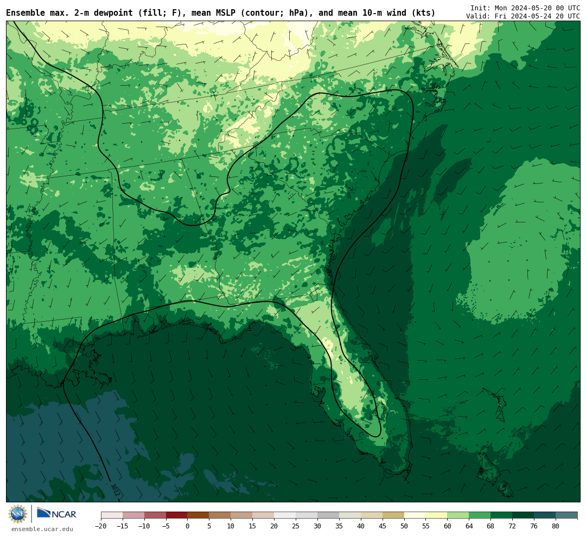
Task: Pick the brown 0 to 5 colorbar swatch
Action: [199, 515]
